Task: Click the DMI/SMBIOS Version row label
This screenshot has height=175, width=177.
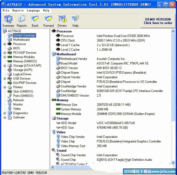Action: [x=75, y=95]
